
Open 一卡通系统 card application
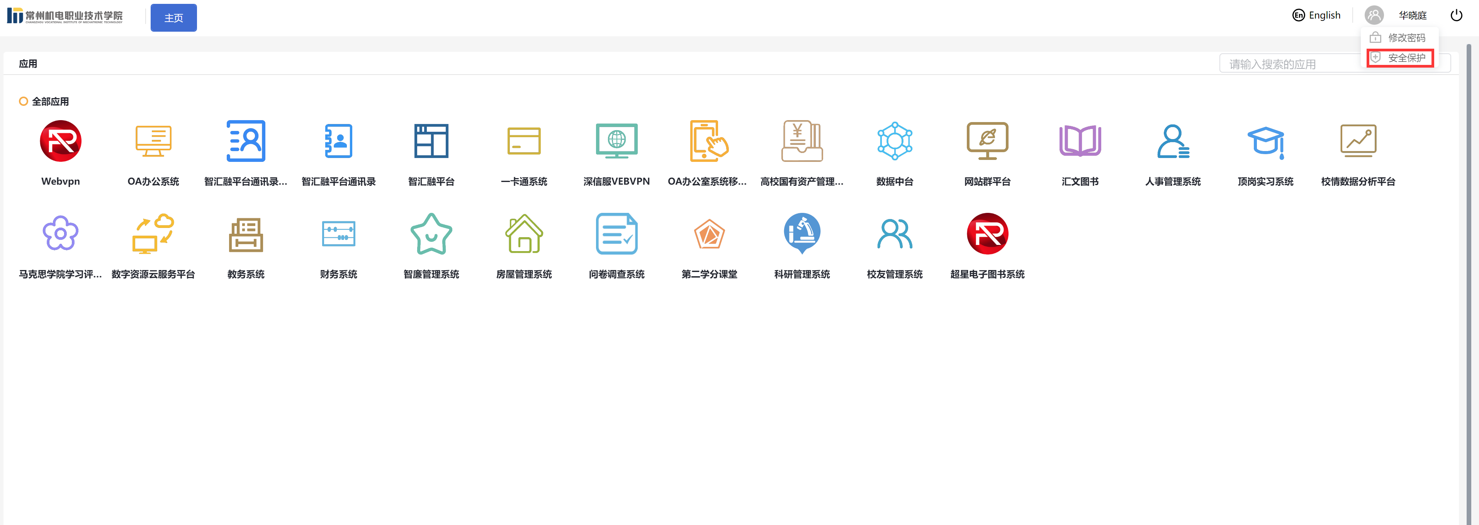(524, 141)
